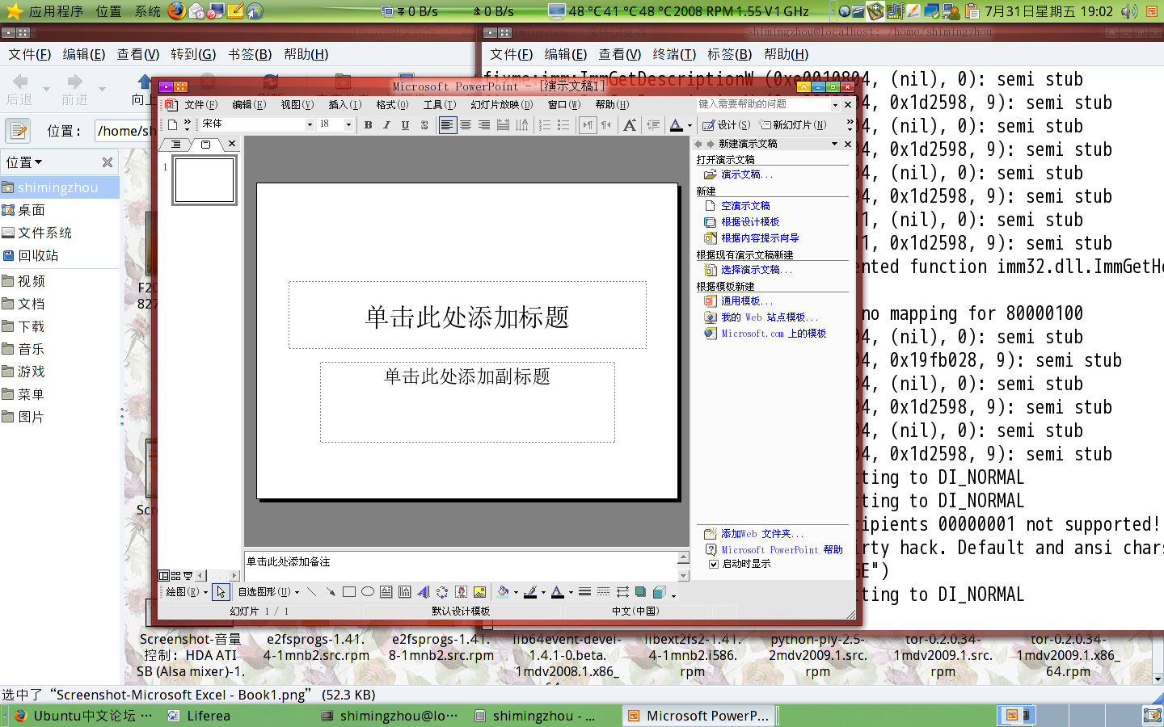Start slide show from view icons

pos(188,575)
